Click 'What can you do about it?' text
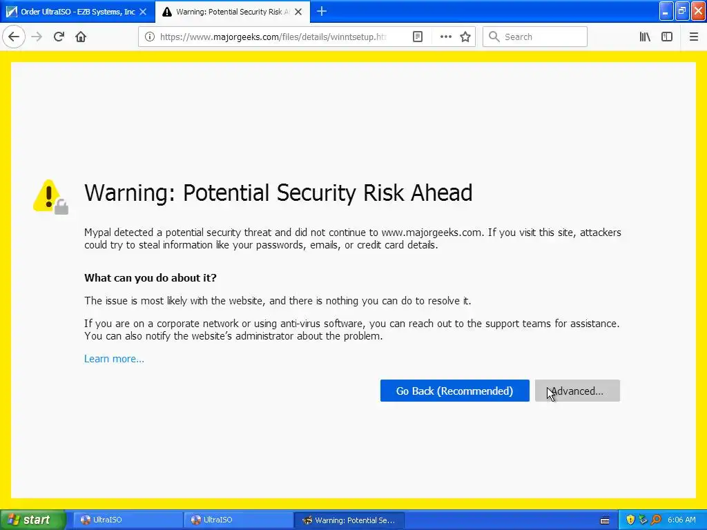707x530 pixels. coord(150,277)
